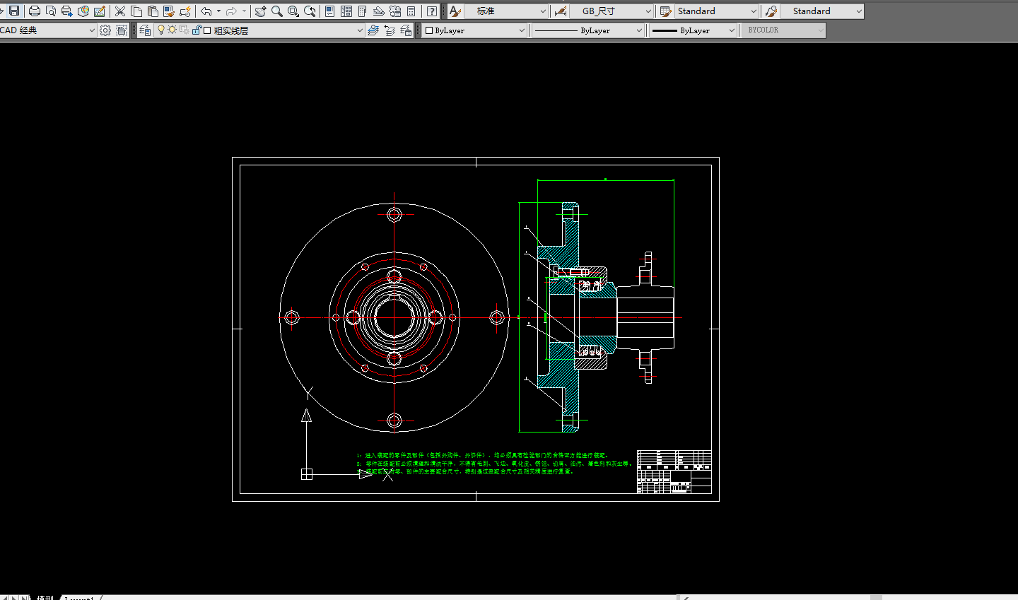Screen dimensions: 1018x600
Task: Click the Plot printer icon
Action: (x=35, y=11)
